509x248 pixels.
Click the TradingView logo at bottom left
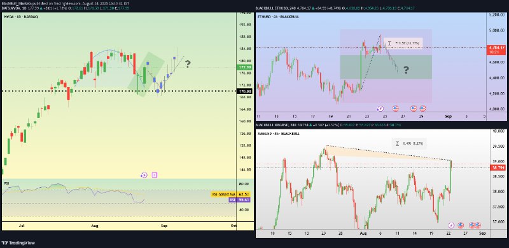[18, 243]
